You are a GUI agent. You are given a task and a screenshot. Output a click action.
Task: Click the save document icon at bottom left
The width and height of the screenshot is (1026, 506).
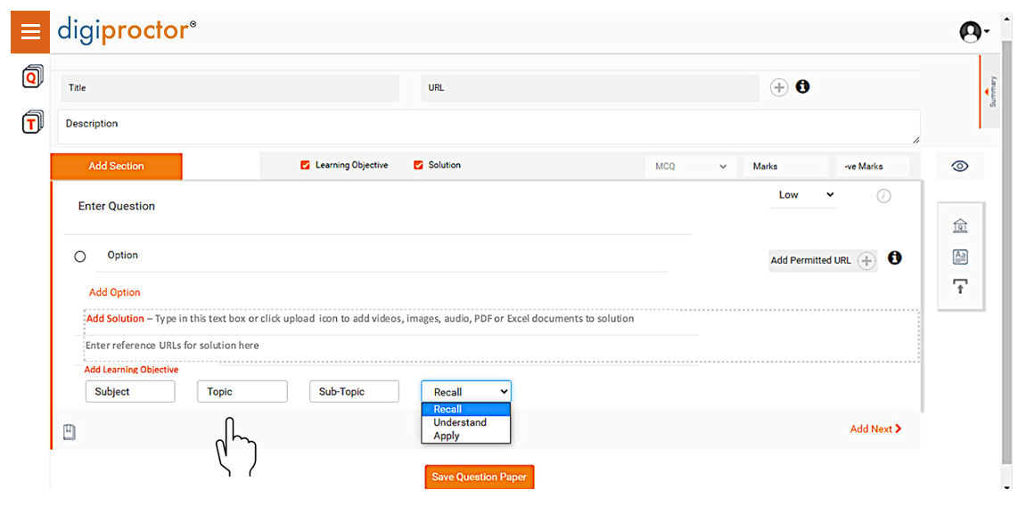[x=70, y=432]
